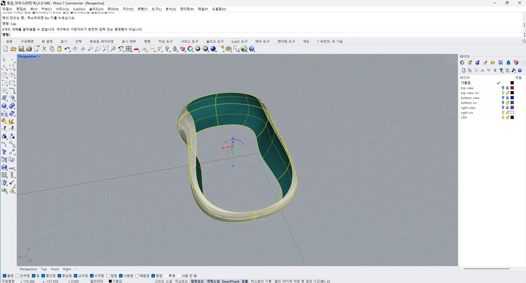Enable the 근처점 osnap checkbox

coord(18,276)
